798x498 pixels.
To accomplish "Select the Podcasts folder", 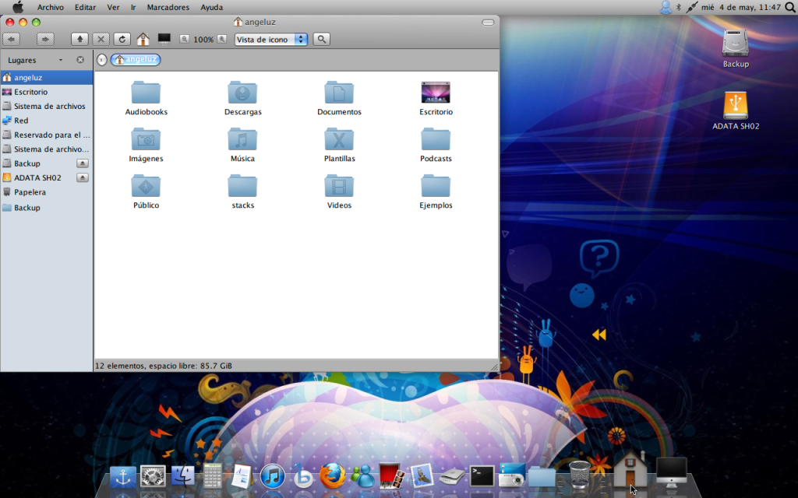I will point(436,146).
